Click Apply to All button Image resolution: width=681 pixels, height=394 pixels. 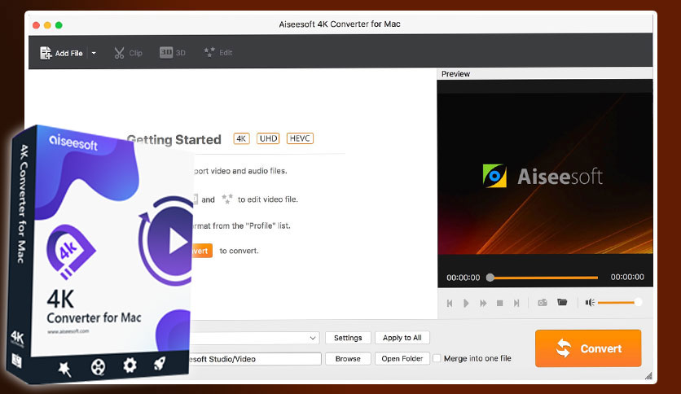tap(402, 338)
